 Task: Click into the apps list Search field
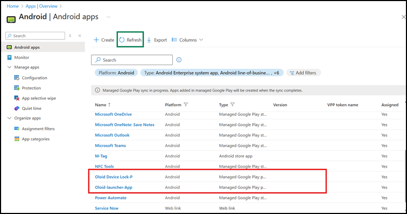[132, 60]
